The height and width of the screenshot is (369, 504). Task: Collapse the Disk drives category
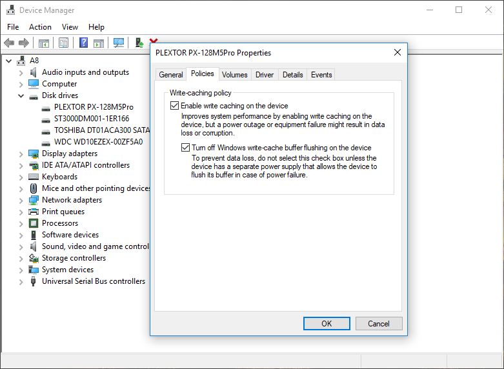[x=21, y=95]
